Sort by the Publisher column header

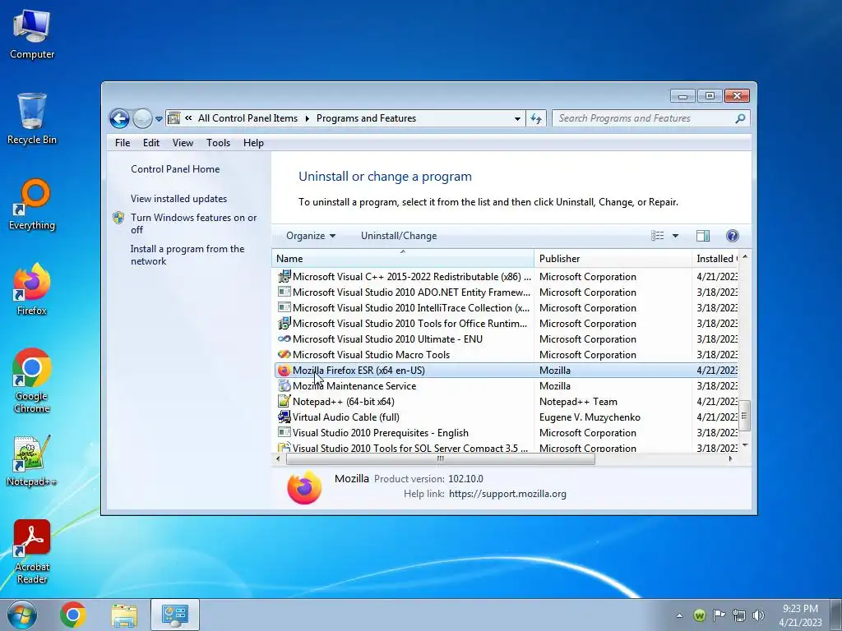click(613, 259)
